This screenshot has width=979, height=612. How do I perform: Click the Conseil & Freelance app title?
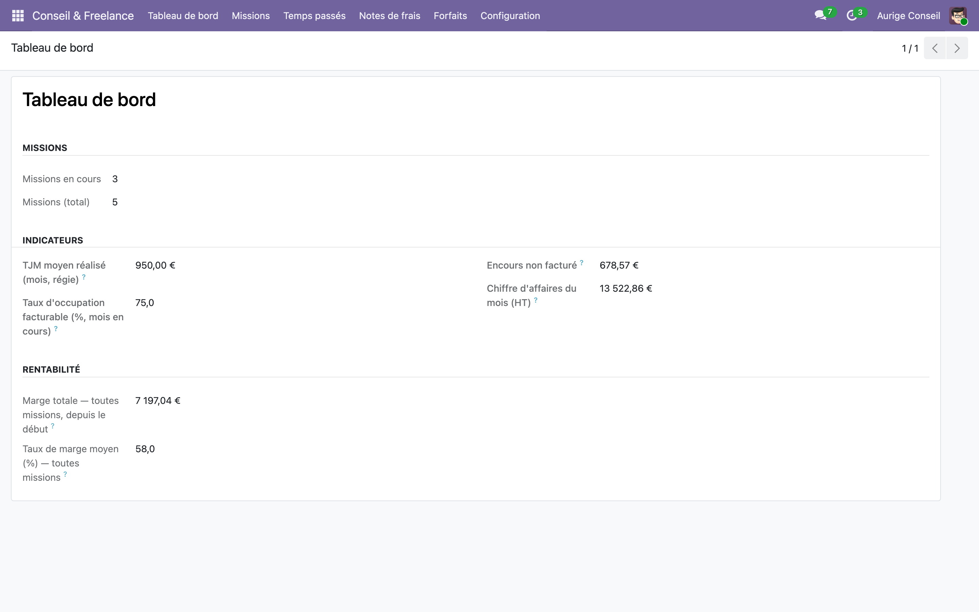83,15
